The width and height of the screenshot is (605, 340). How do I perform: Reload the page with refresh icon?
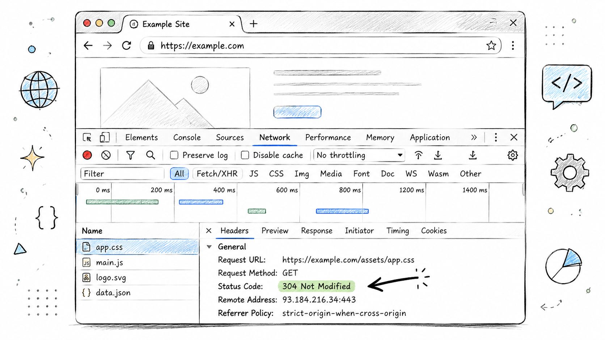point(127,46)
